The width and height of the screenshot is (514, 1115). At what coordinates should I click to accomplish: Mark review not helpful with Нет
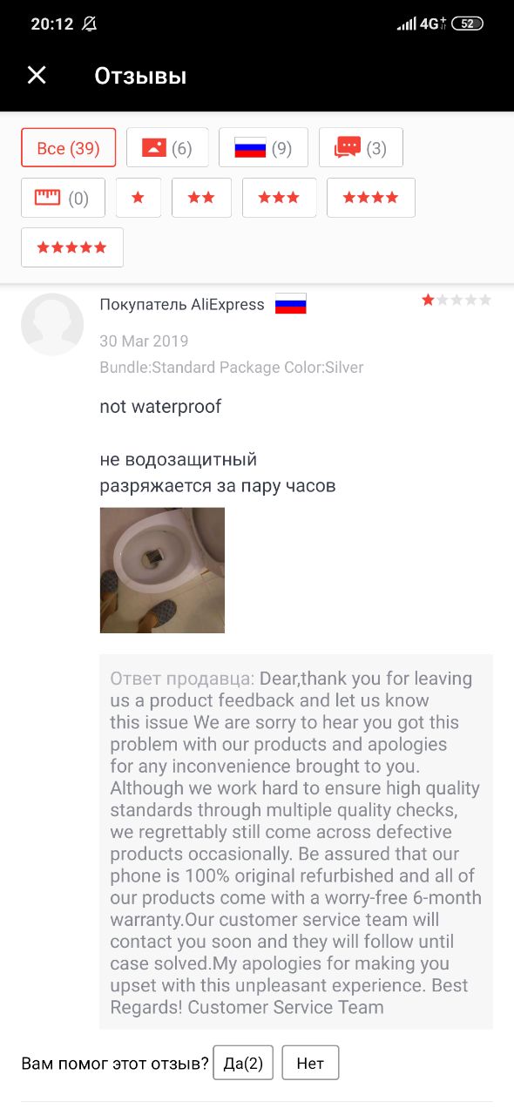310,1063
